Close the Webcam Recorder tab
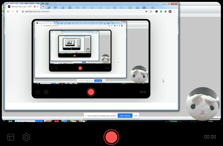Screen dimensions: 223x146 click(x=38, y=6)
